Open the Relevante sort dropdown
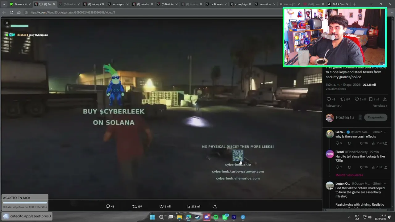This screenshot has width=395, height=222. (x=334, y=106)
